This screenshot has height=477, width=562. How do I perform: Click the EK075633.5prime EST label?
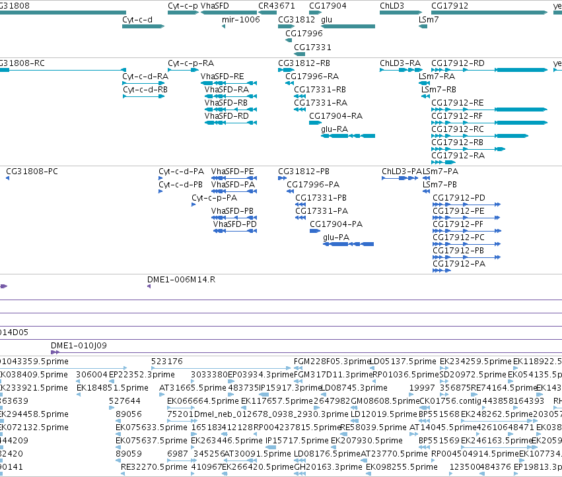click(151, 428)
